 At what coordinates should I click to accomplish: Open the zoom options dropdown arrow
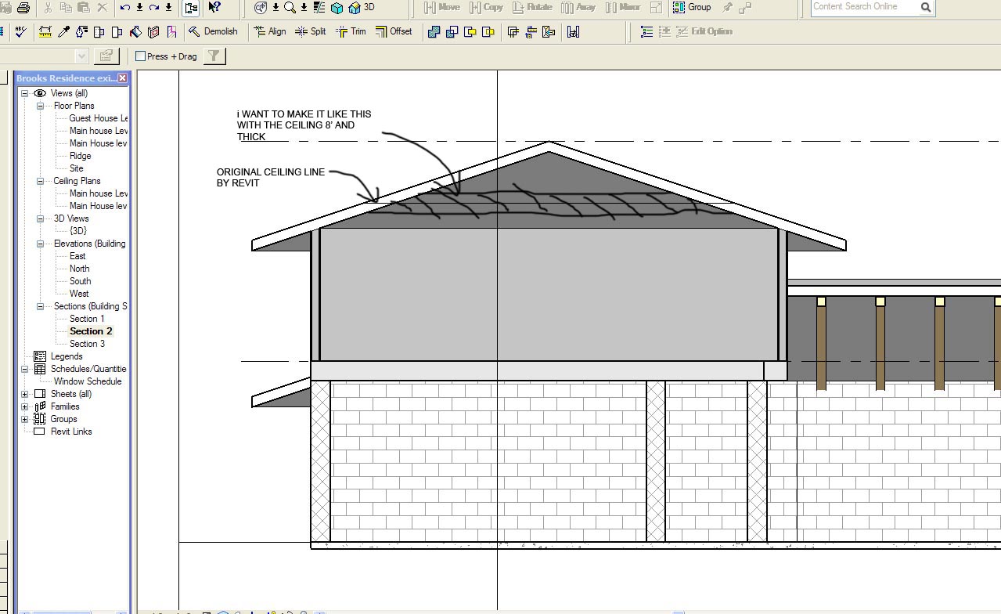click(x=304, y=8)
